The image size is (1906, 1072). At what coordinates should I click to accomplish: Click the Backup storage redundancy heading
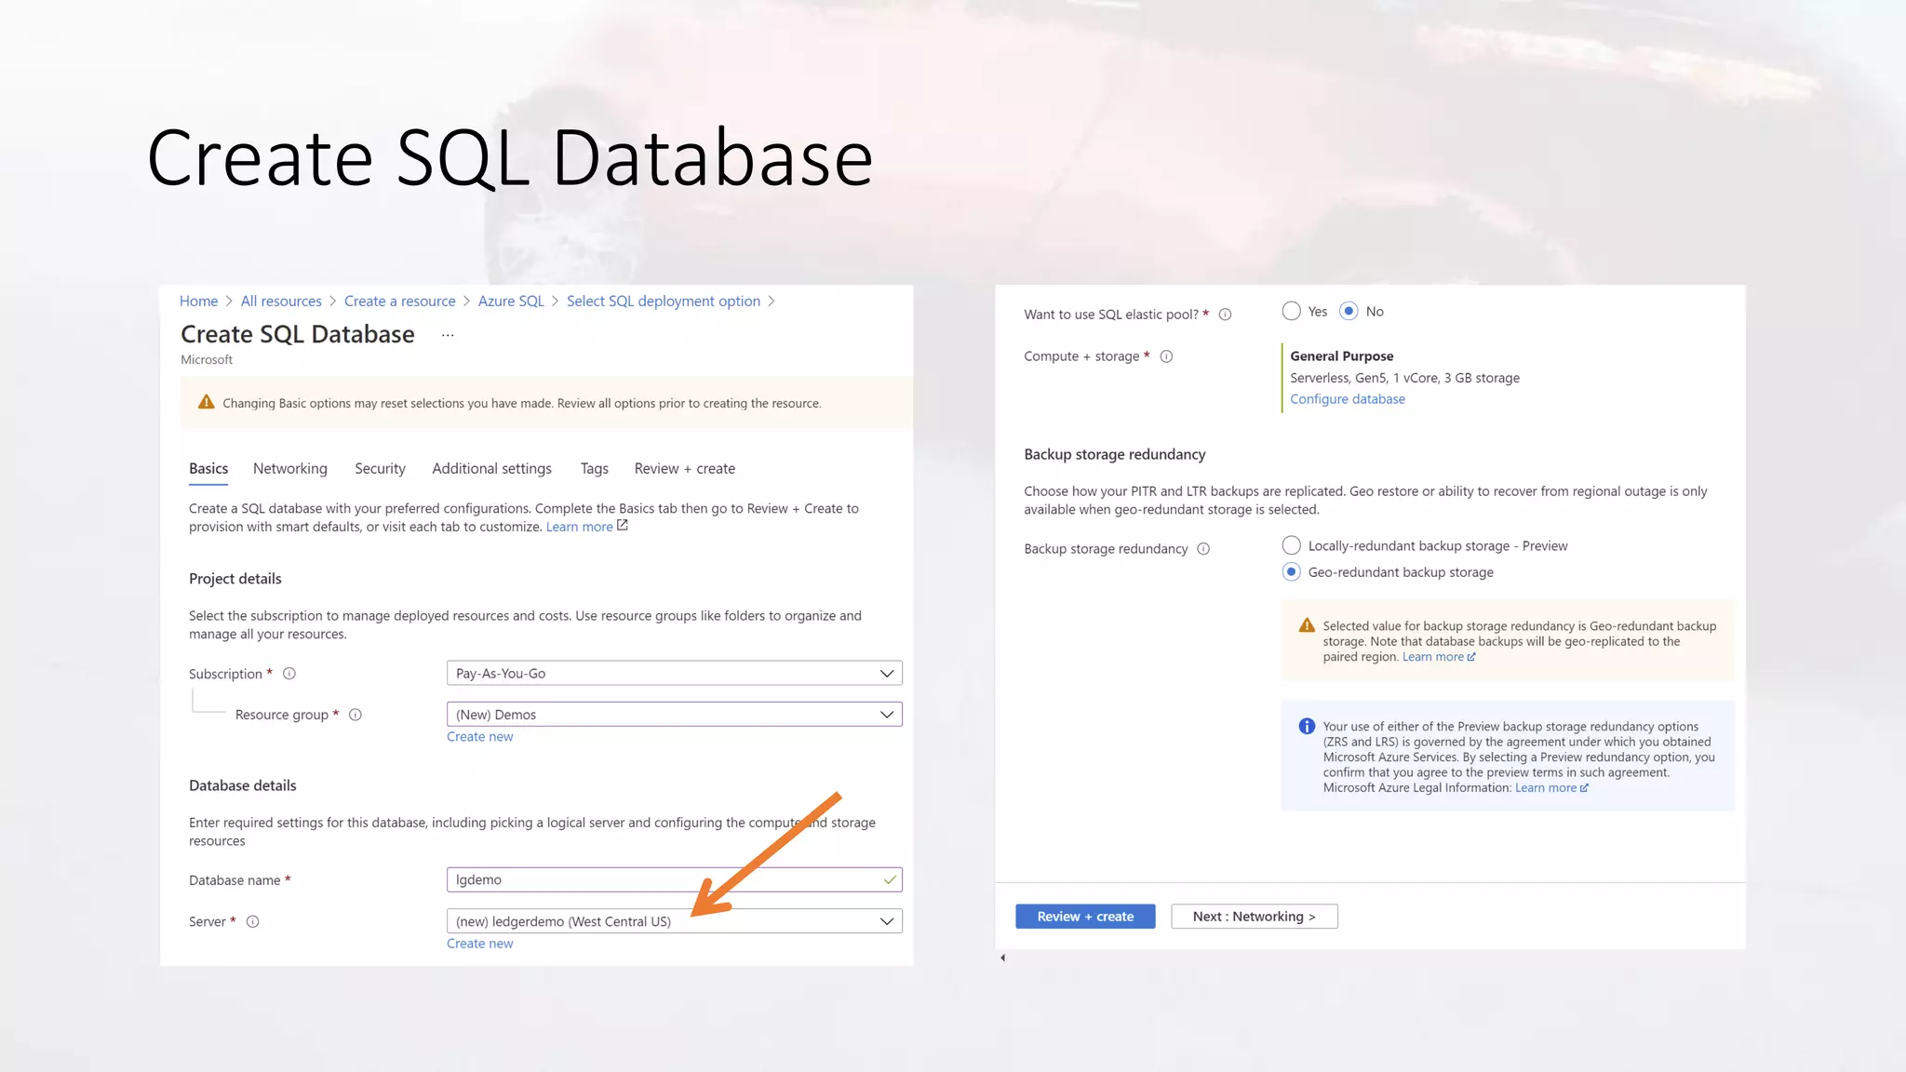pos(1115,454)
